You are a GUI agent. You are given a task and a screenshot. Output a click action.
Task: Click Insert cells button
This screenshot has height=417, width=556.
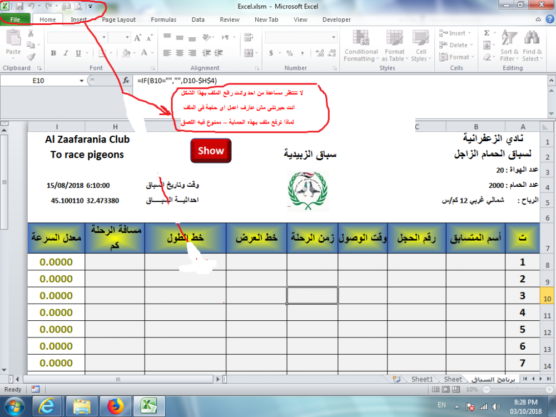click(x=456, y=33)
